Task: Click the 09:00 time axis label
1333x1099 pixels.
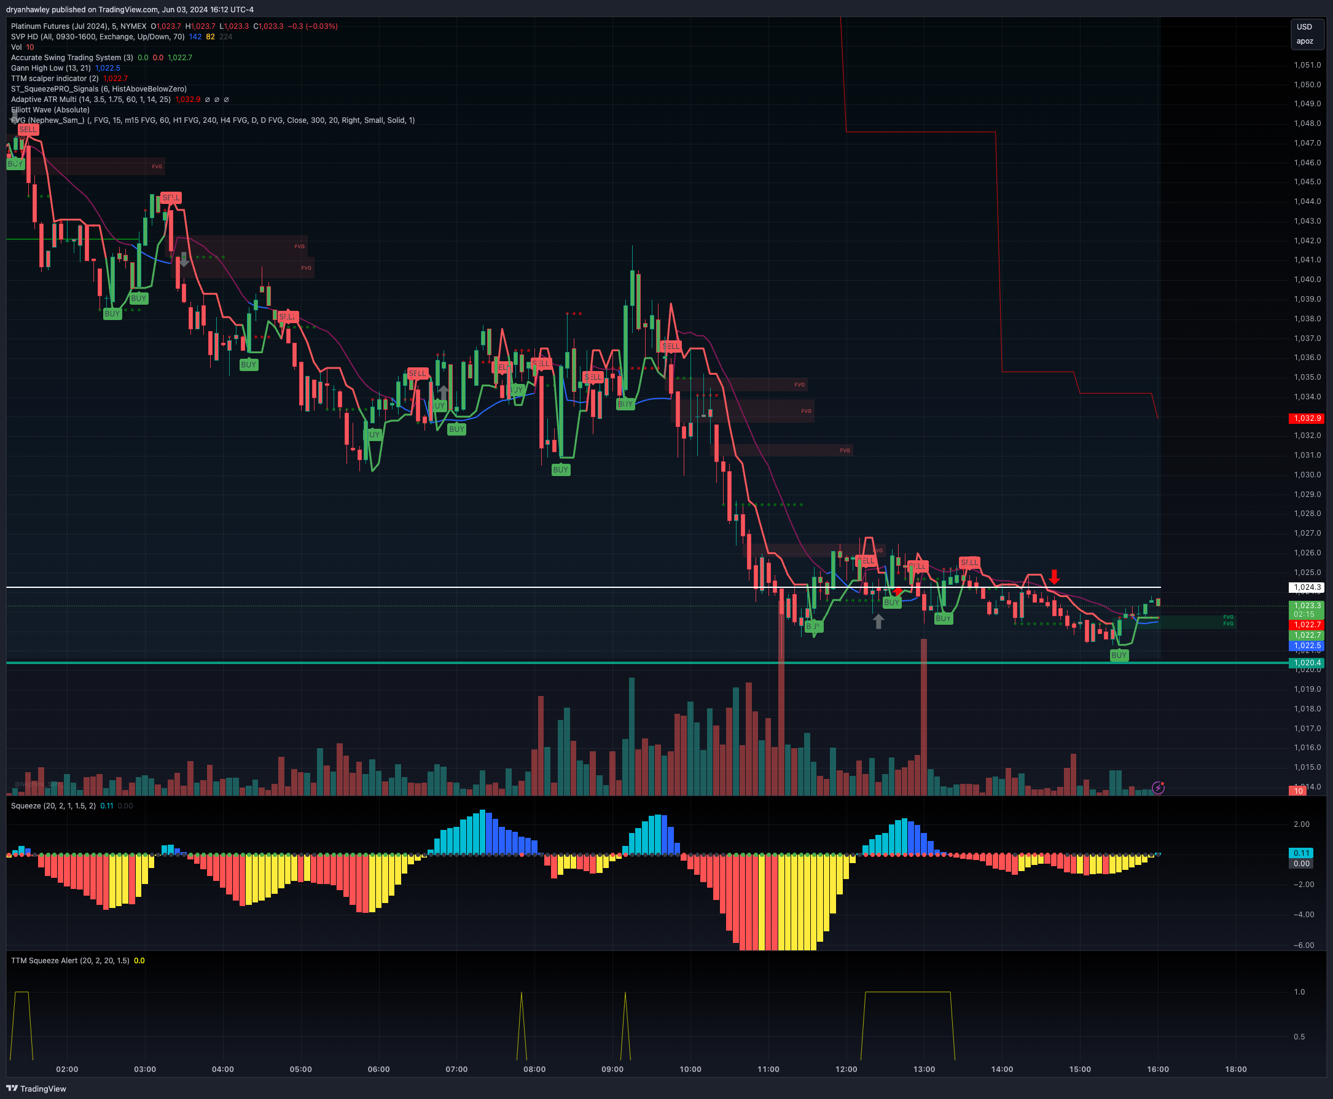Action: 612,1070
